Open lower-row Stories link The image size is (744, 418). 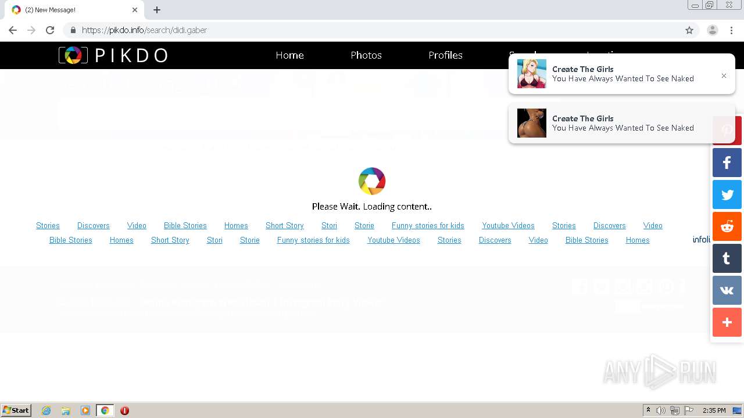pyautogui.click(x=449, y=240)
